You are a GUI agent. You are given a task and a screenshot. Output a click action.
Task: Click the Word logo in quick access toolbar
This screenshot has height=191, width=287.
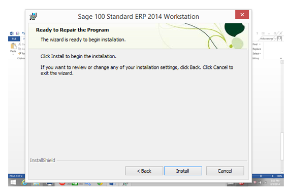[12, 33]
